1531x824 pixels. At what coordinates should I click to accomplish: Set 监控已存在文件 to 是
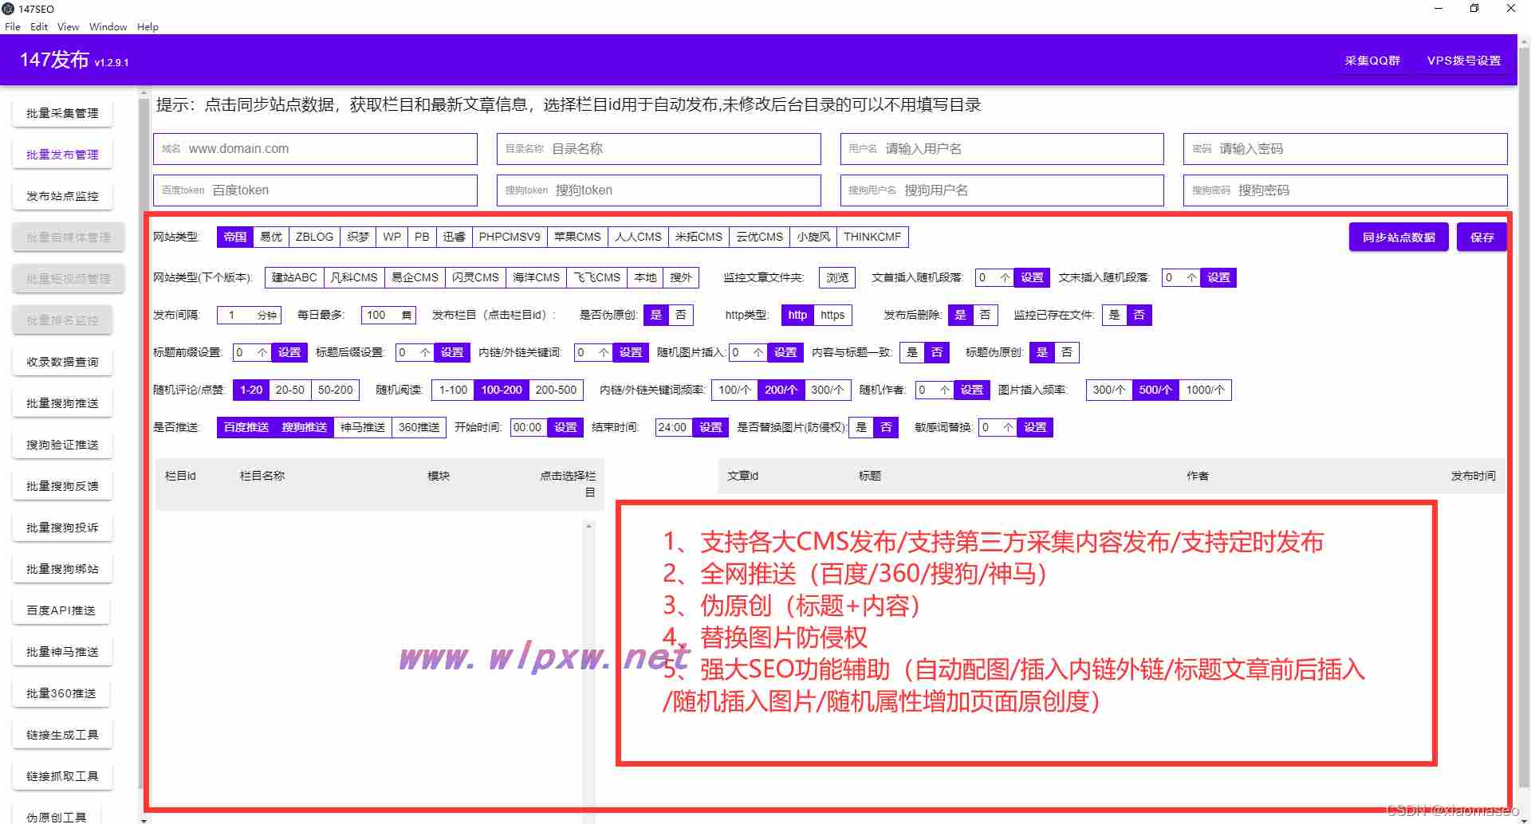pyautogui.click(x=1114, y=315)
